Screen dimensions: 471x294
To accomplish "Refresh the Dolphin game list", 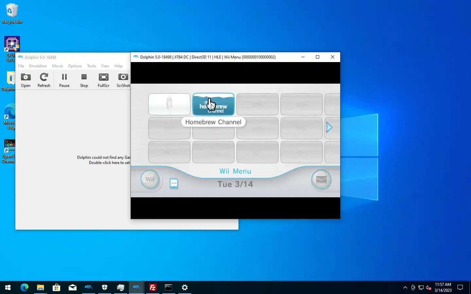I will coord(44,80).
